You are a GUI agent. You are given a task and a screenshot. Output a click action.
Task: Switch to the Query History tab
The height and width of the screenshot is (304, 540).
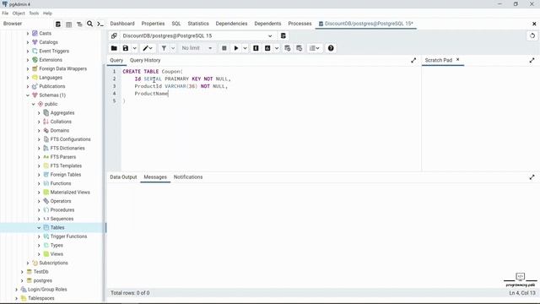click(x=145, y=60)
